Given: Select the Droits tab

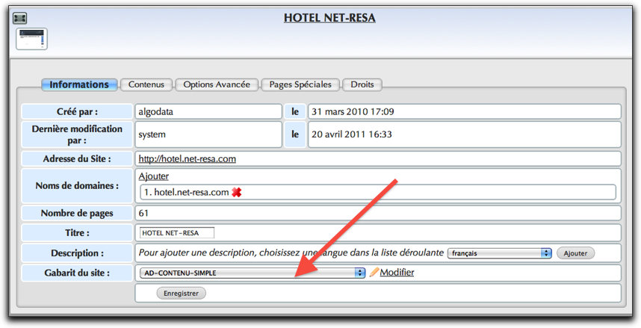Looking at the screenshot, I should pos(362,84).
